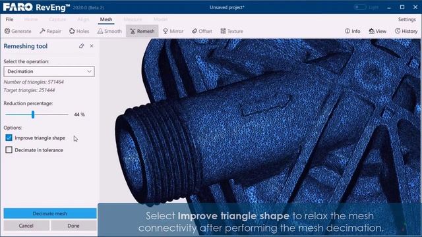422x237 pixels.
Task: Select the Mesh tab
Action: [x=106, y=19]
